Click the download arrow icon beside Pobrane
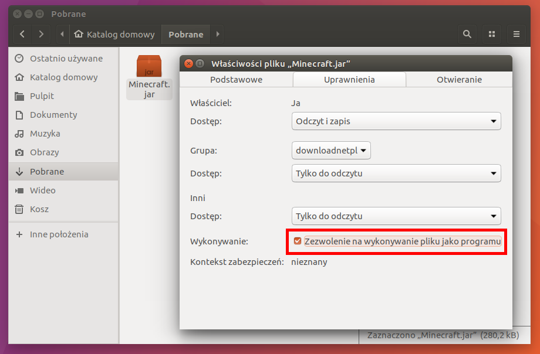The width and height of the screenshot is (540, 354). point(19,172)
